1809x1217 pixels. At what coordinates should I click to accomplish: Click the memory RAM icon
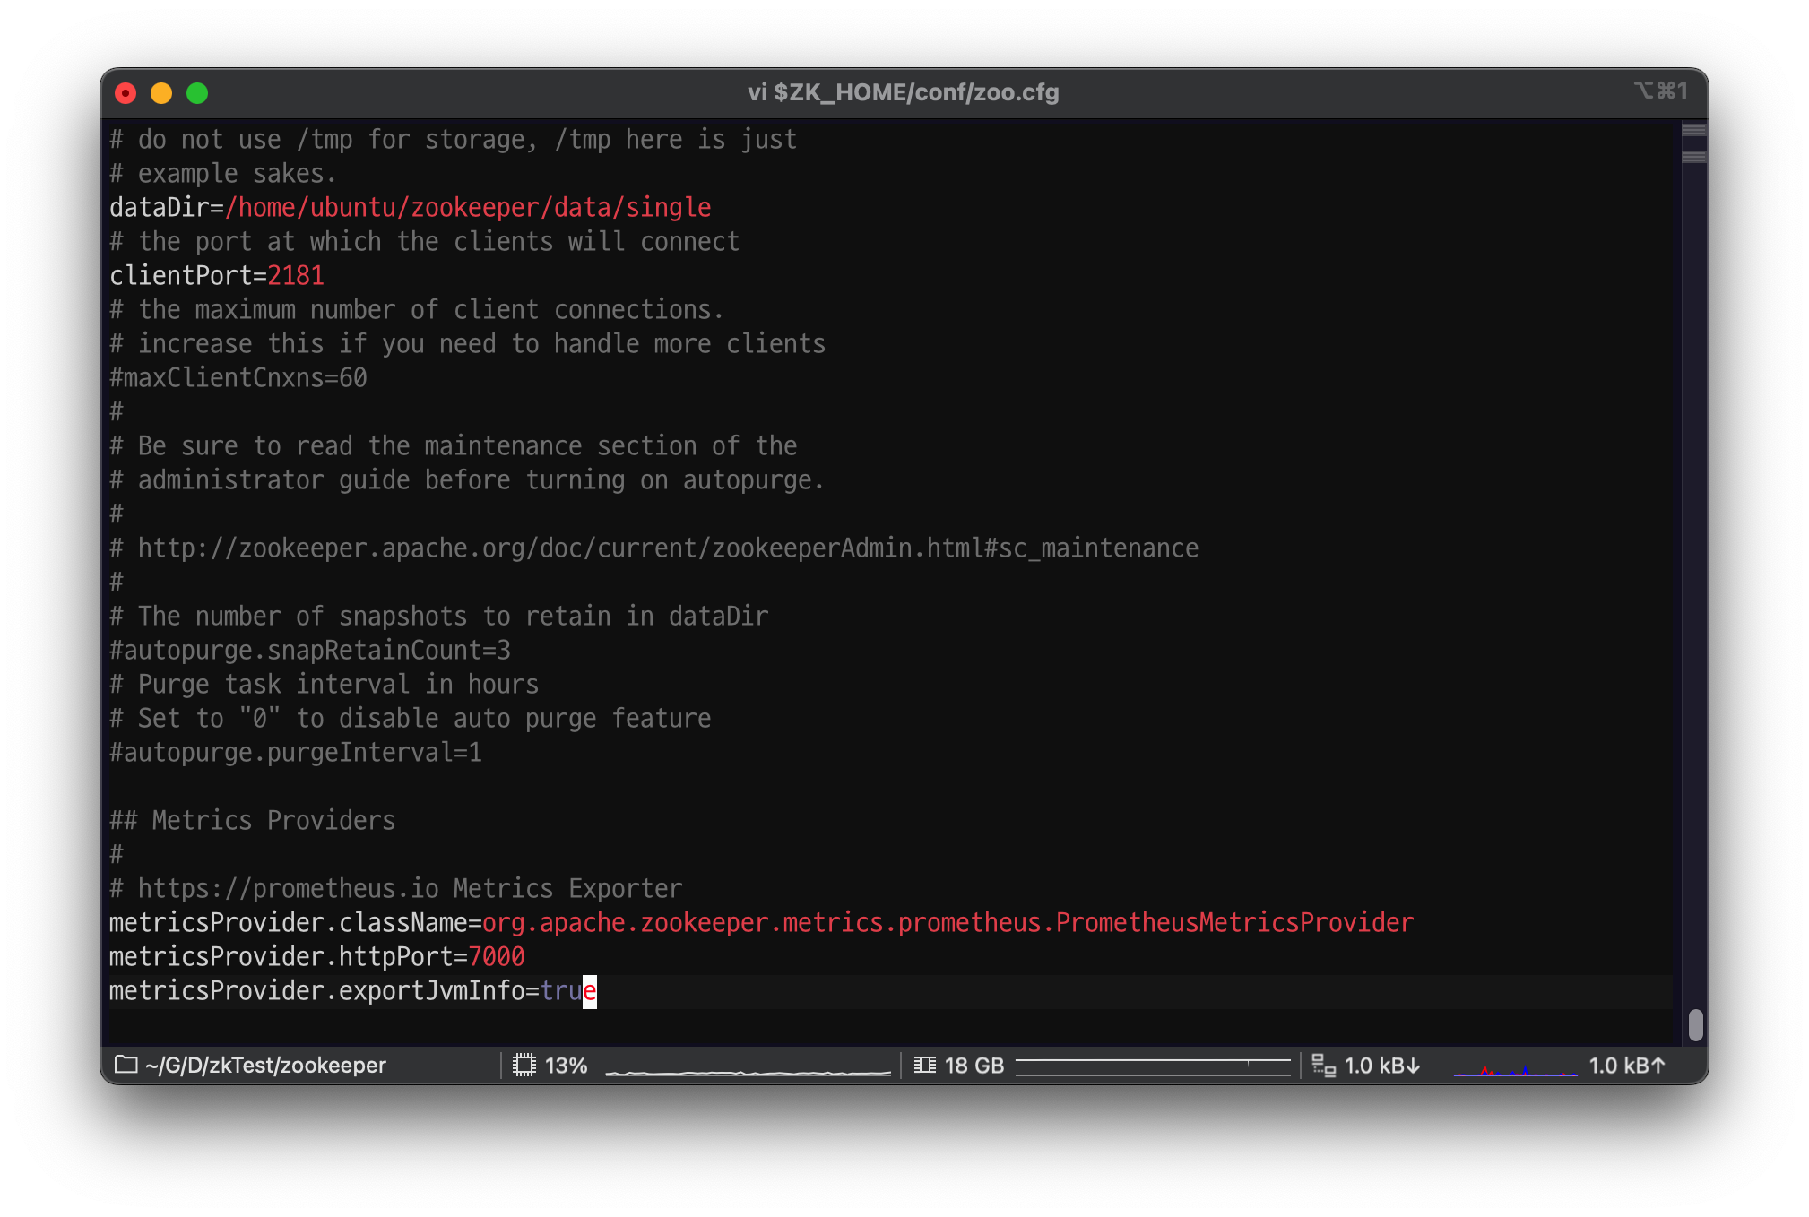[x=925, y=1065]
